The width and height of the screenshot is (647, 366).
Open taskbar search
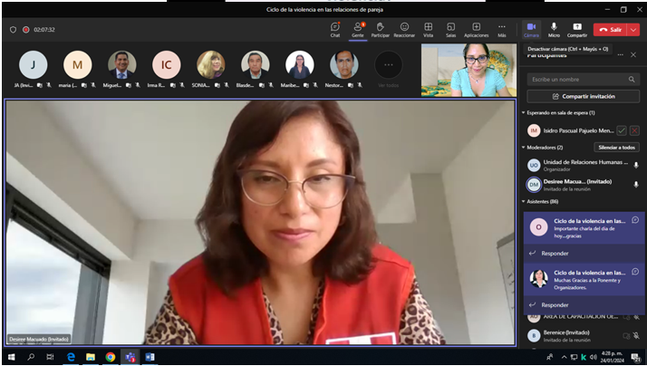pos(31,357)
